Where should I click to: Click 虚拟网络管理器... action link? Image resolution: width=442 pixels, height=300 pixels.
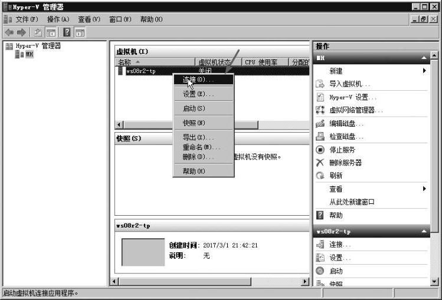[x=356, y=110]
